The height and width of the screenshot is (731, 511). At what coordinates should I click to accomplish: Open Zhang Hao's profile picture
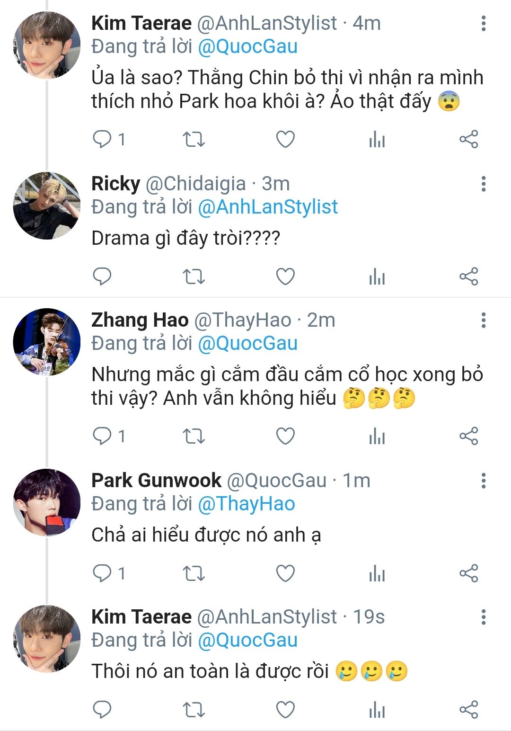click(46, 342)
